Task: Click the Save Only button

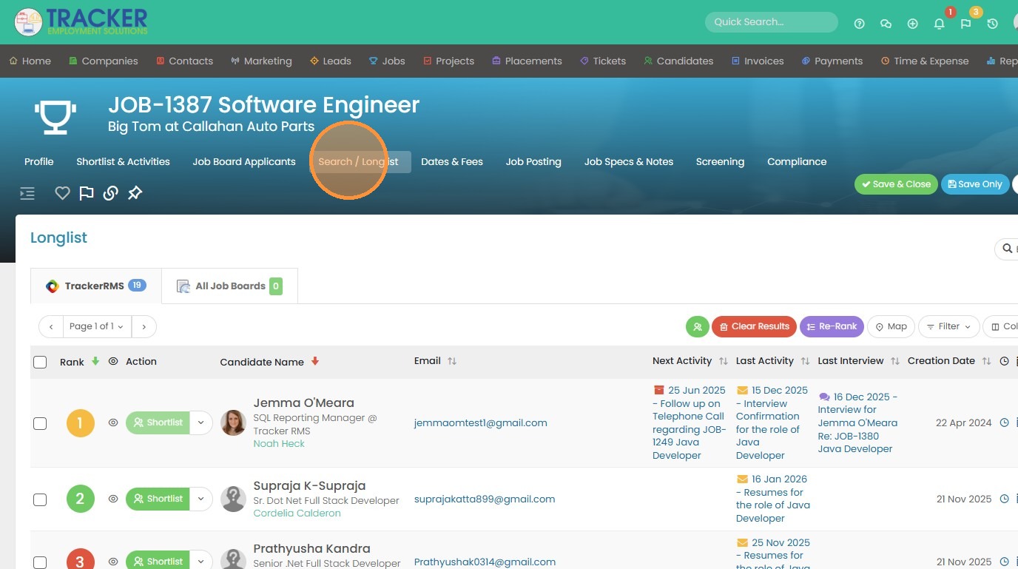Action: click(975, 184)
